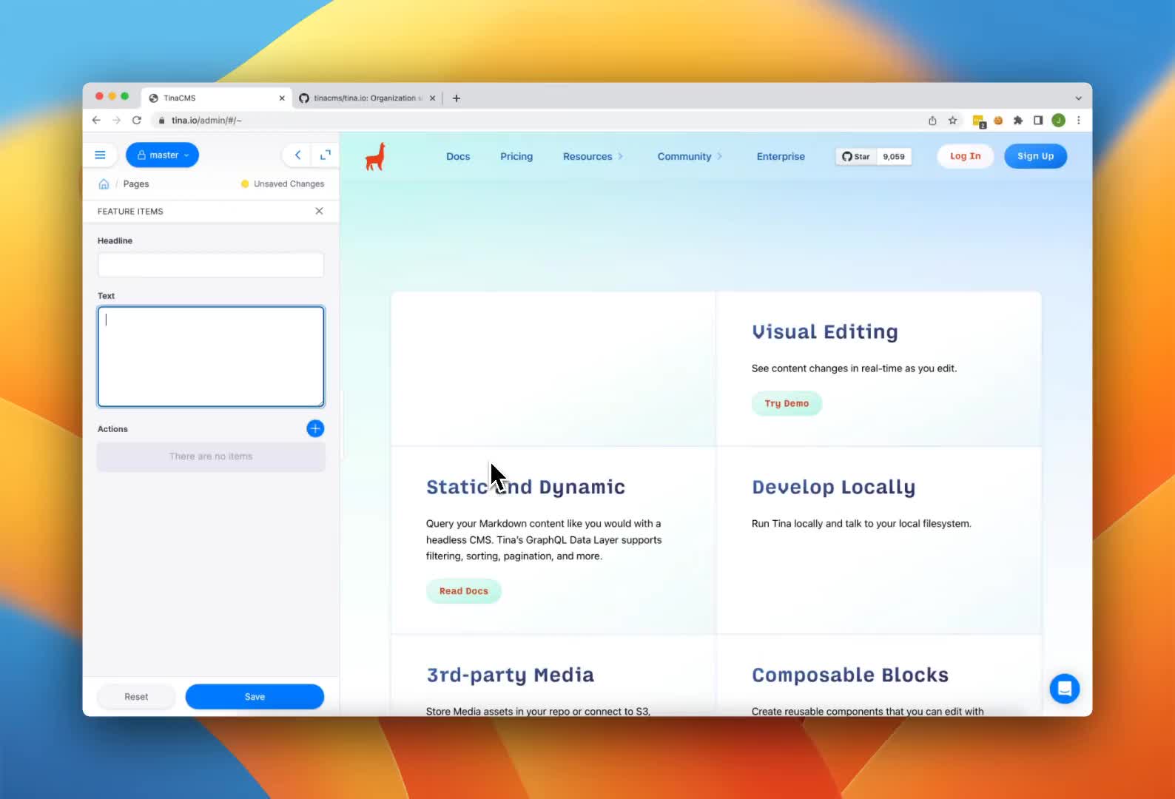Click the share page icon
1175x799 pixels.
point(932,120)
